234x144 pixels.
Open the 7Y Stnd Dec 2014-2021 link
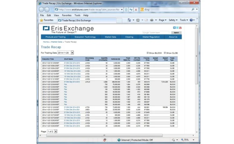click(x=72, y=110)
